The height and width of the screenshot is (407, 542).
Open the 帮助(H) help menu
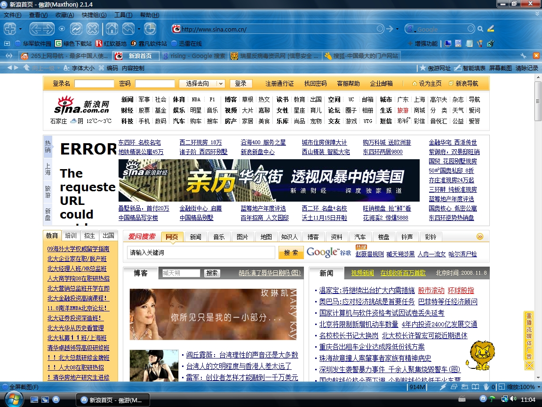point(149,15)
